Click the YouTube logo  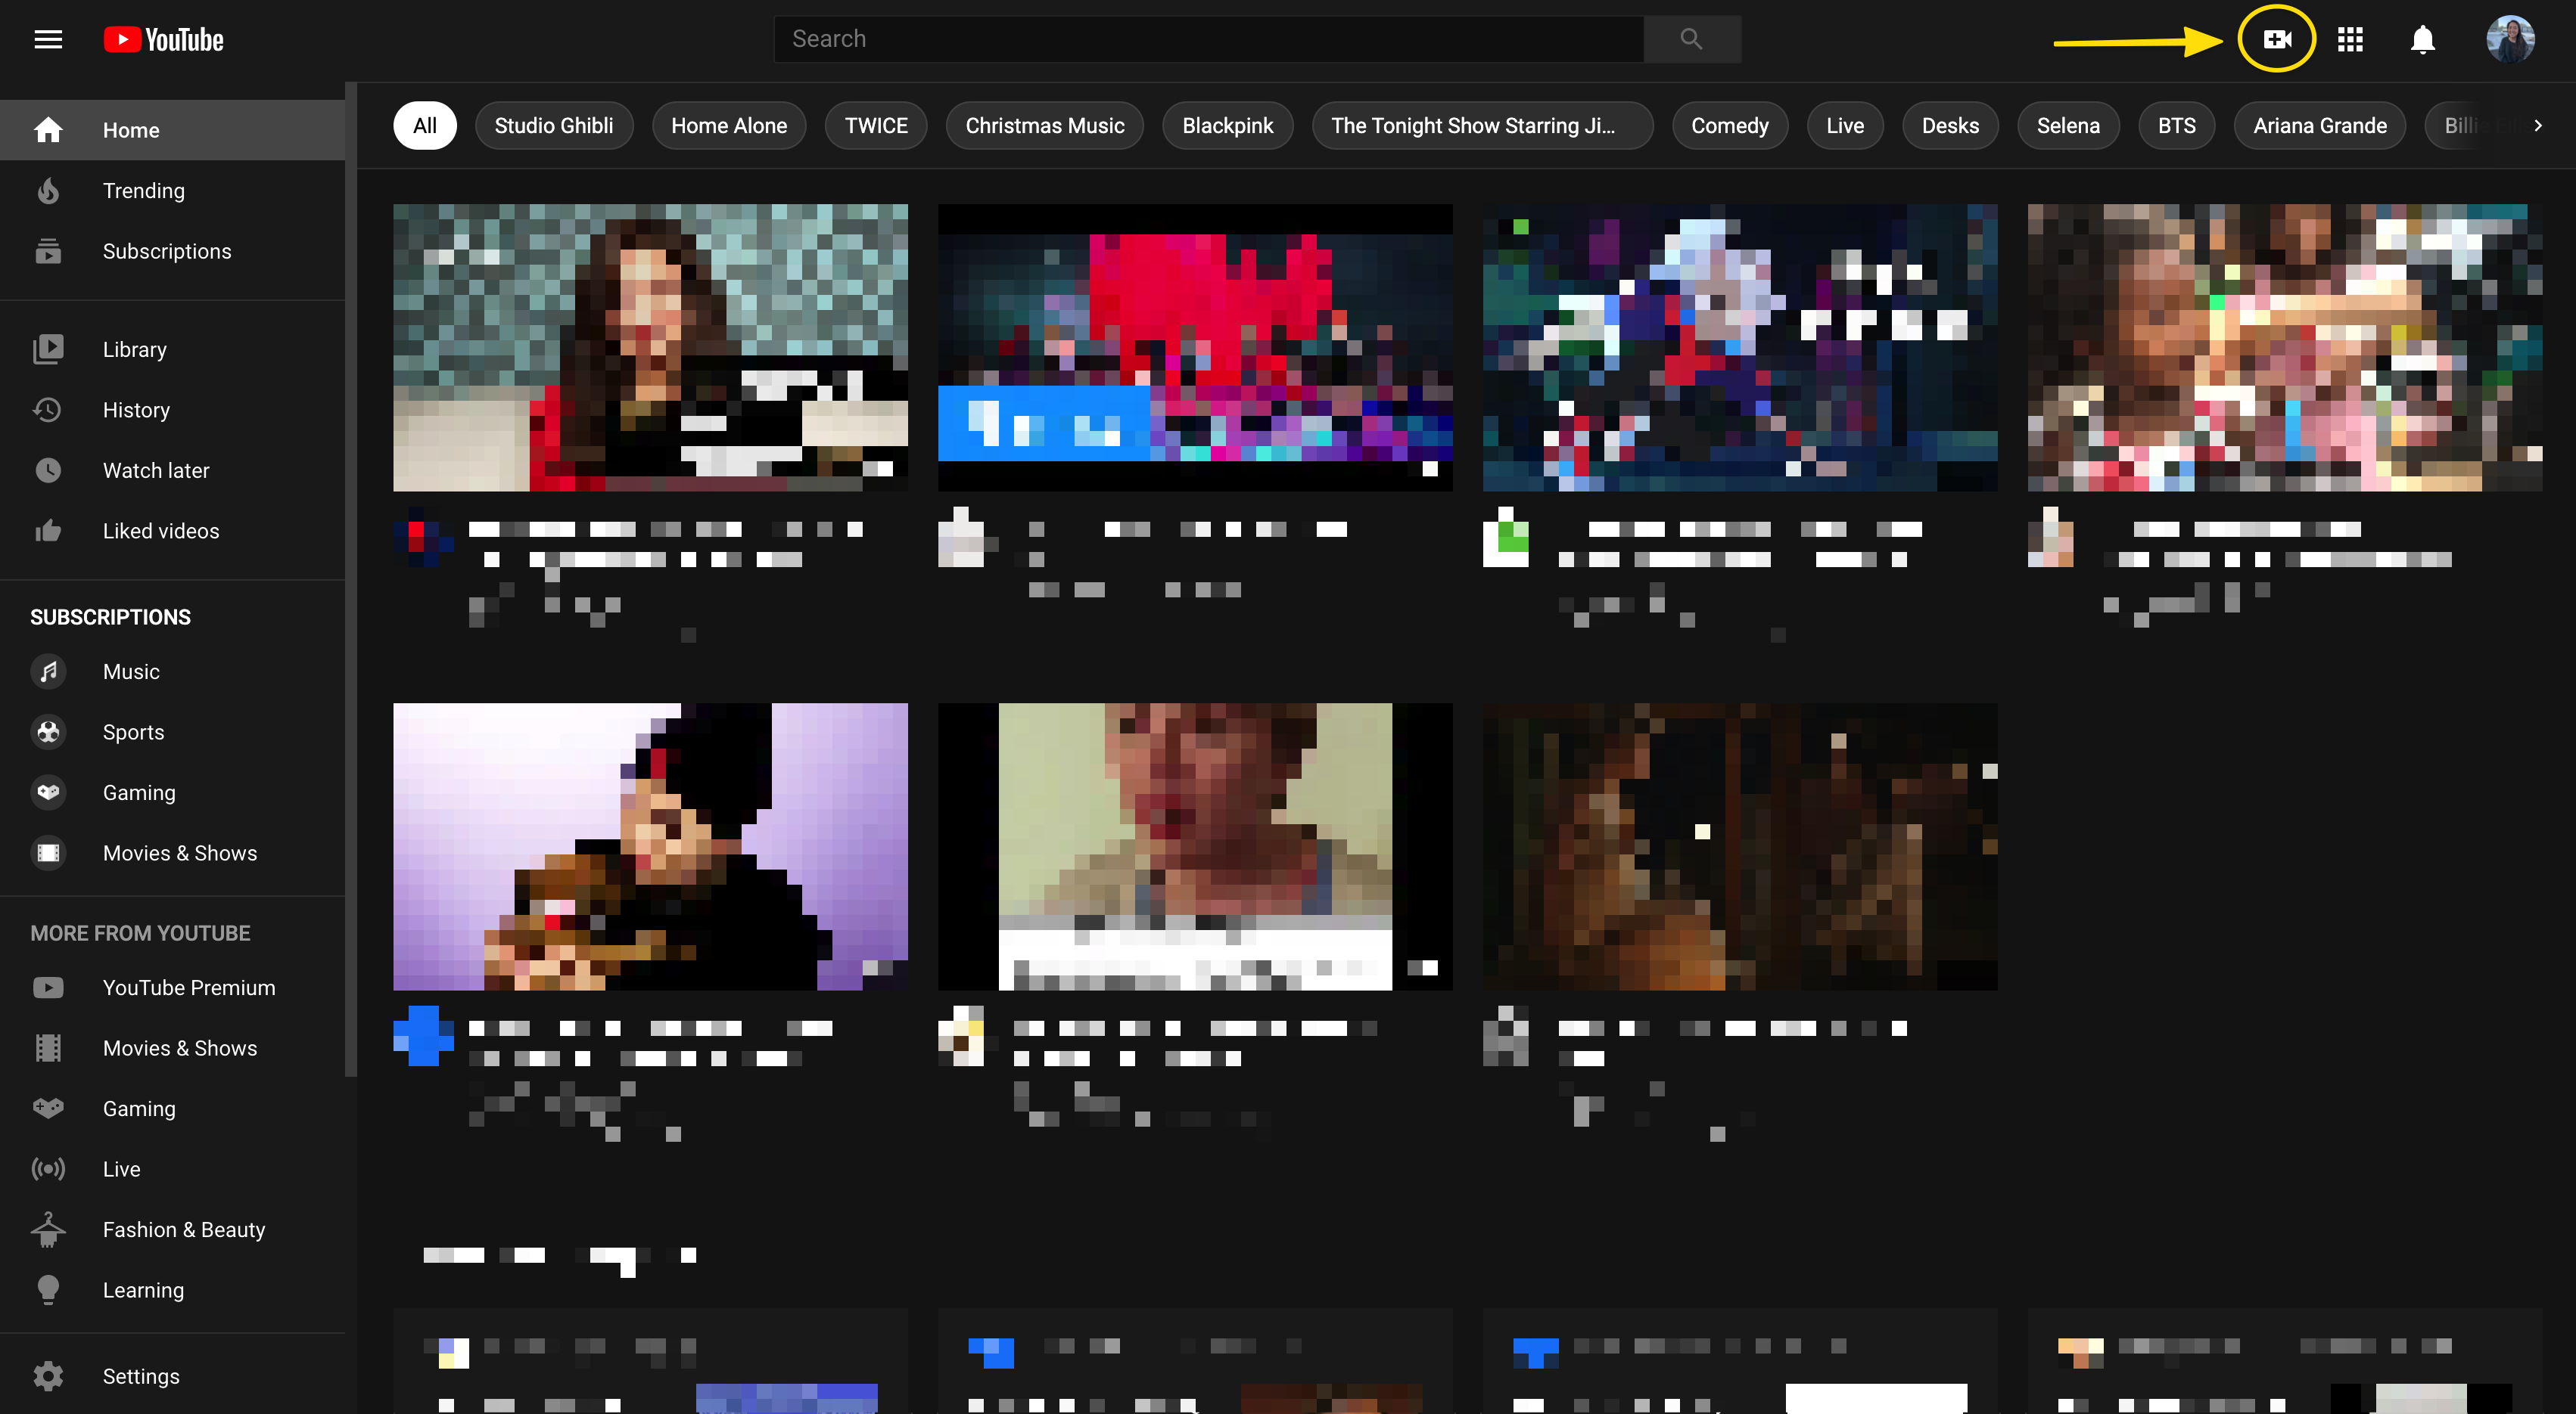[164, 39]
